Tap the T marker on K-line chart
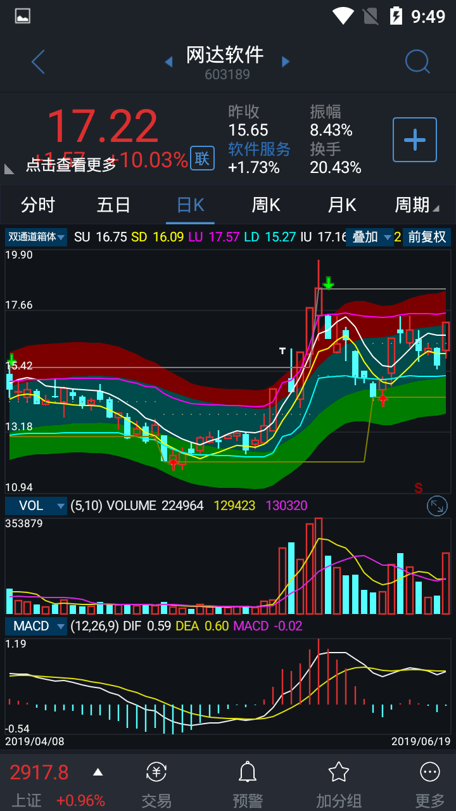This screenshot has width=456, height=811. (x=282, y=350)
